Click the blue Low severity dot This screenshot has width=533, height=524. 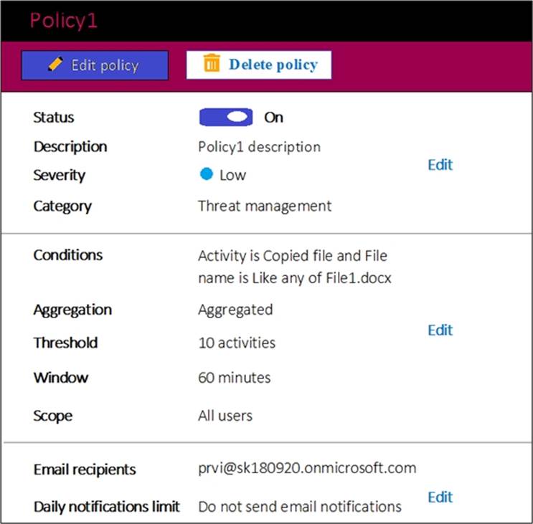(x=207, y=174)
